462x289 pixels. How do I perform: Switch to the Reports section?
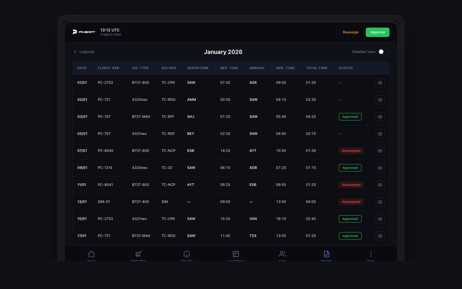[x=327, y=254]
